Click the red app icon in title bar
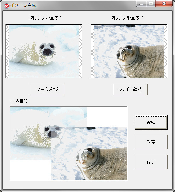 click(6, 6)
